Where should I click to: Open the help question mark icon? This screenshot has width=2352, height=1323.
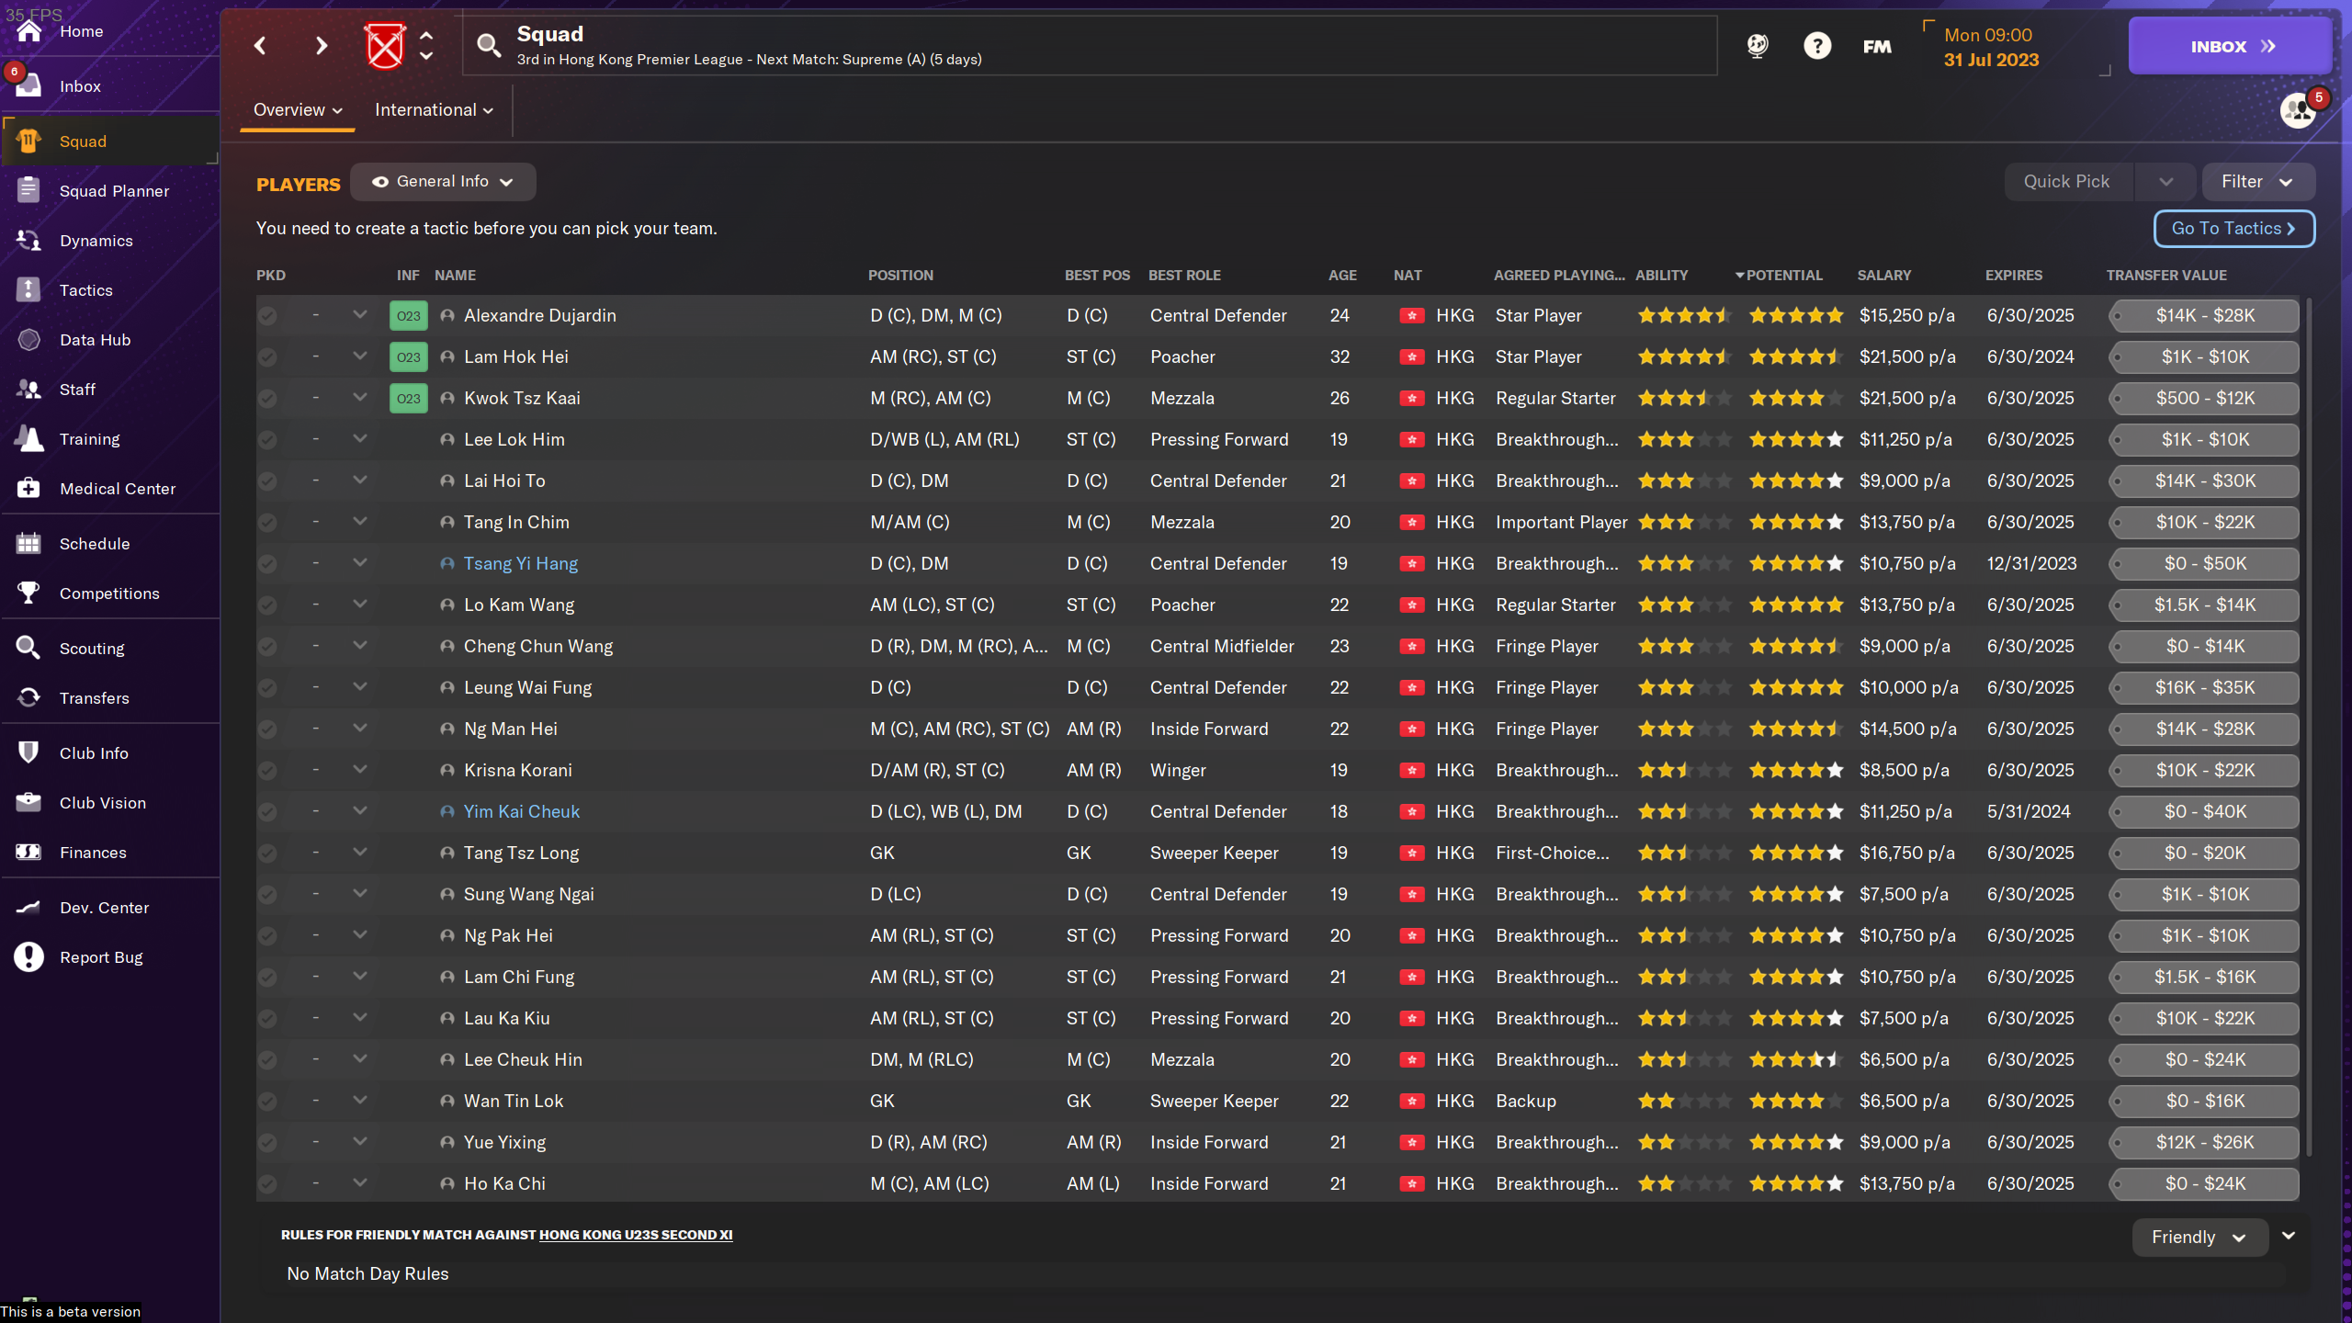pyautogui.click(x=1816, y=46)
